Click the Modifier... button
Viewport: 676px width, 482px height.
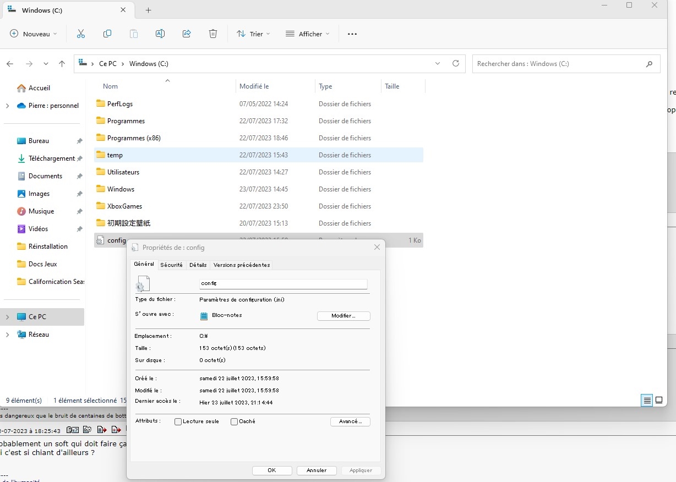pos(344,316)
